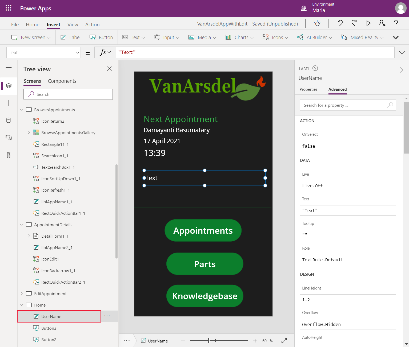Open the Action ribbon tab

(92, 24)
